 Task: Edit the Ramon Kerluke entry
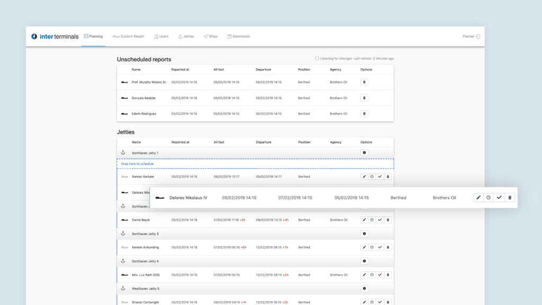click(x=364, y=176)
